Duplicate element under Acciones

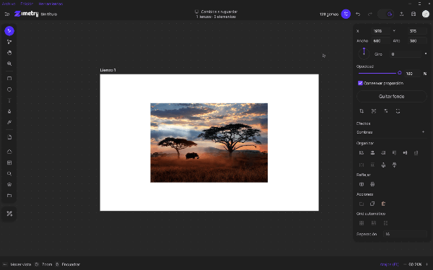point(372,204)
